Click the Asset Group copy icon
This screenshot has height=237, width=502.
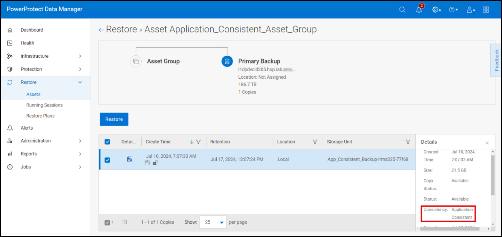coord(136,61)
